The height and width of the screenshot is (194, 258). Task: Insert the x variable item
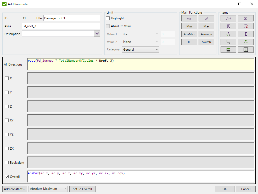(245, 18)
